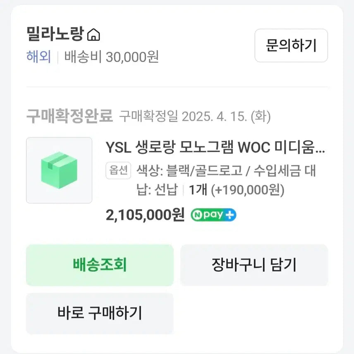Open the YSL 생로랑 모노그램 WOC product title
354x354 pixels.
tap(215, 147)
